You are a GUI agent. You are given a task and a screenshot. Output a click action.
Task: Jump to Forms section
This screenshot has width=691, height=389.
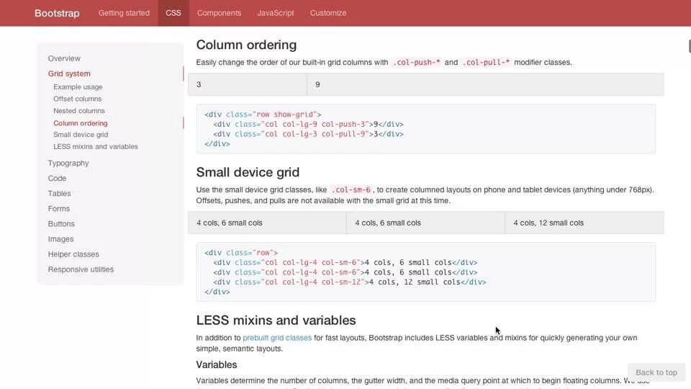pyautogui.click(x=59, y=209)
